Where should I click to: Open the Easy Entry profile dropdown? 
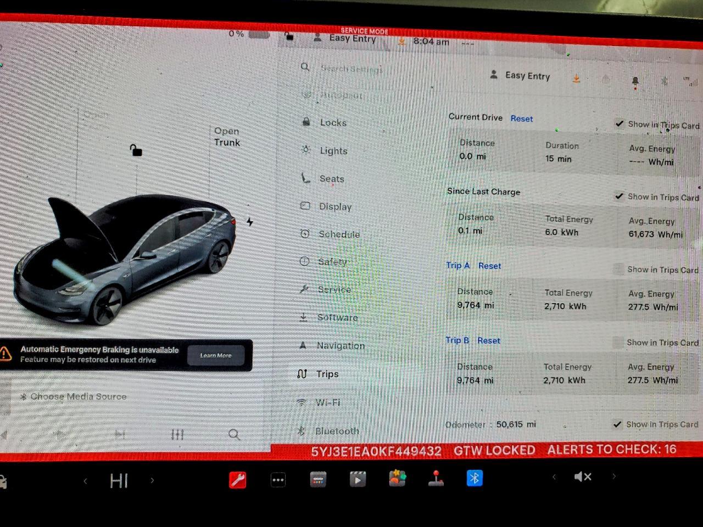(x=520, y=76)
